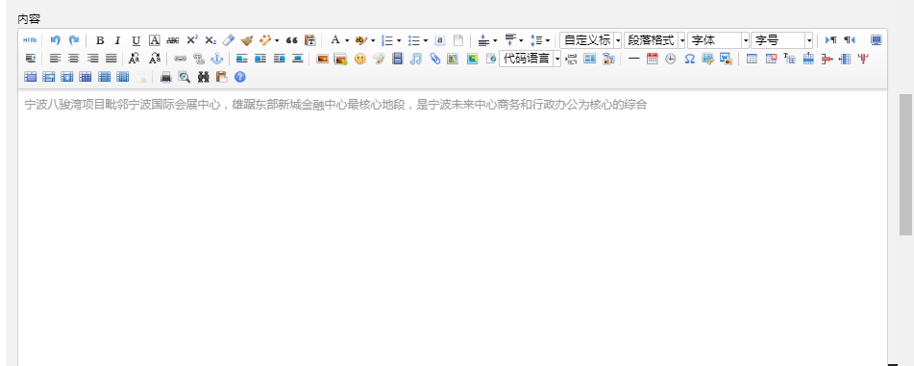This screenshot has width=914, height=366.
Task: Insert special character with the Omega icon
Action: pyautogui.click(x=689, y=59)
